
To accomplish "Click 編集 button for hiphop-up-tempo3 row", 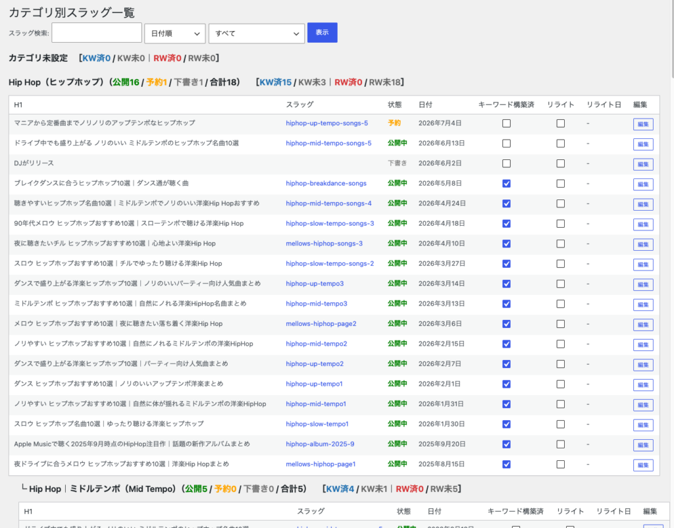I will [x=643, y=284].
